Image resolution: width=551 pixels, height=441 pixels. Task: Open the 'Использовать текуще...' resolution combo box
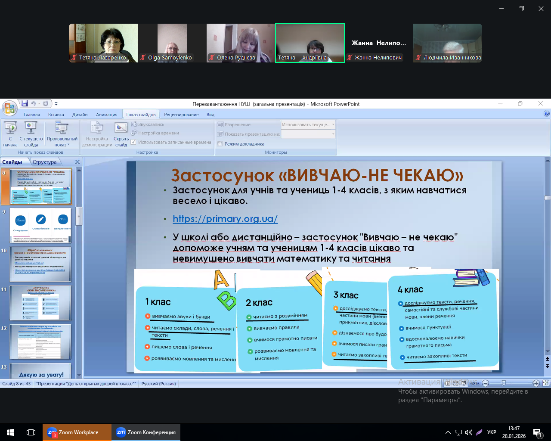point(308,124)
